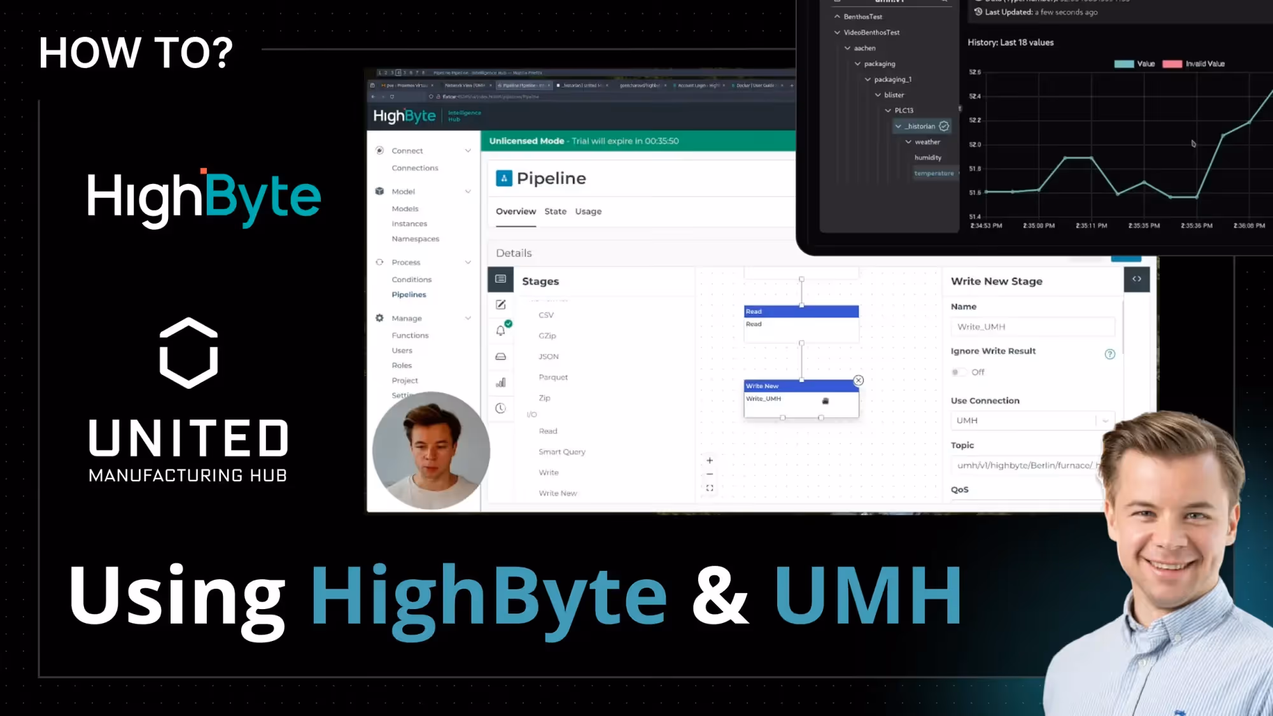Click the Name input field containing Write_UMH
1273x716 pixels.
tap(1031, 327)
